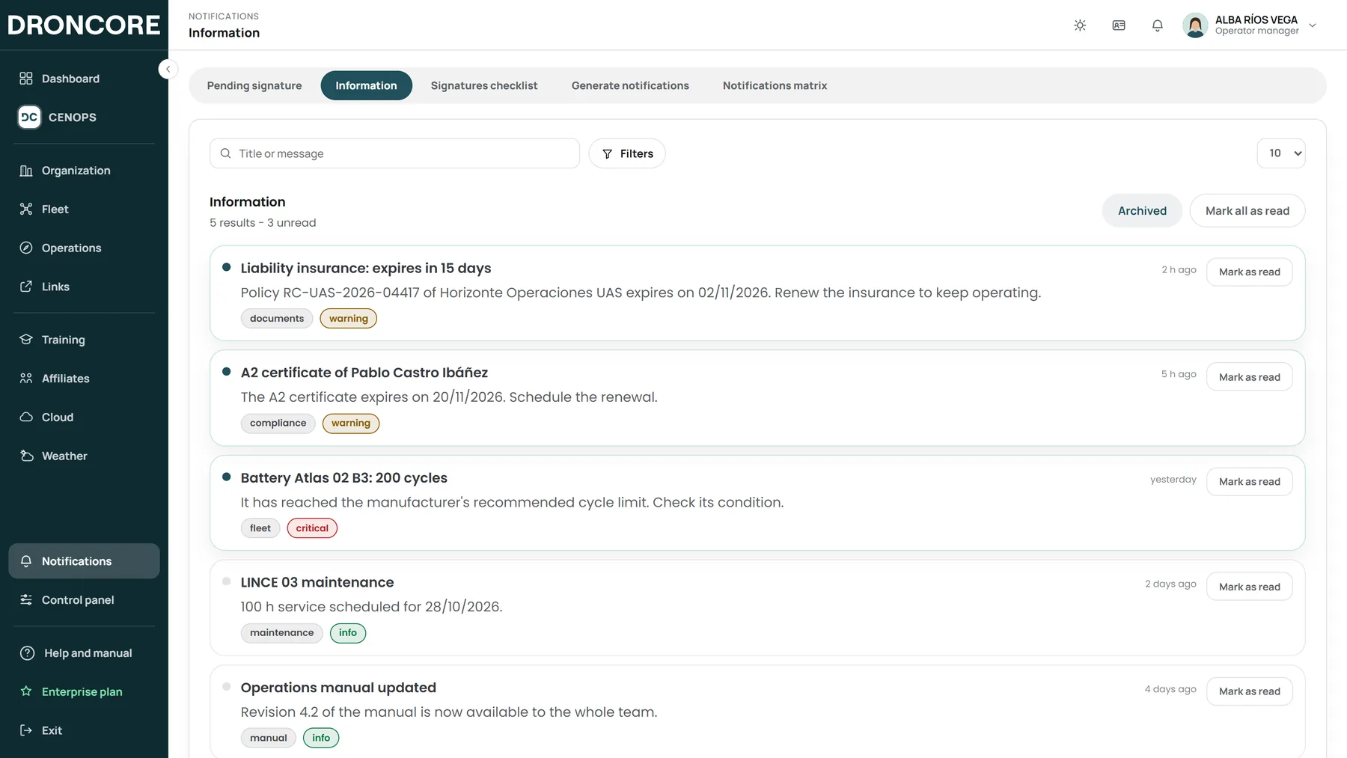This screenshot has height=758, width=1347.
Task: Open the Filters button
Action: tap(627, 153)
